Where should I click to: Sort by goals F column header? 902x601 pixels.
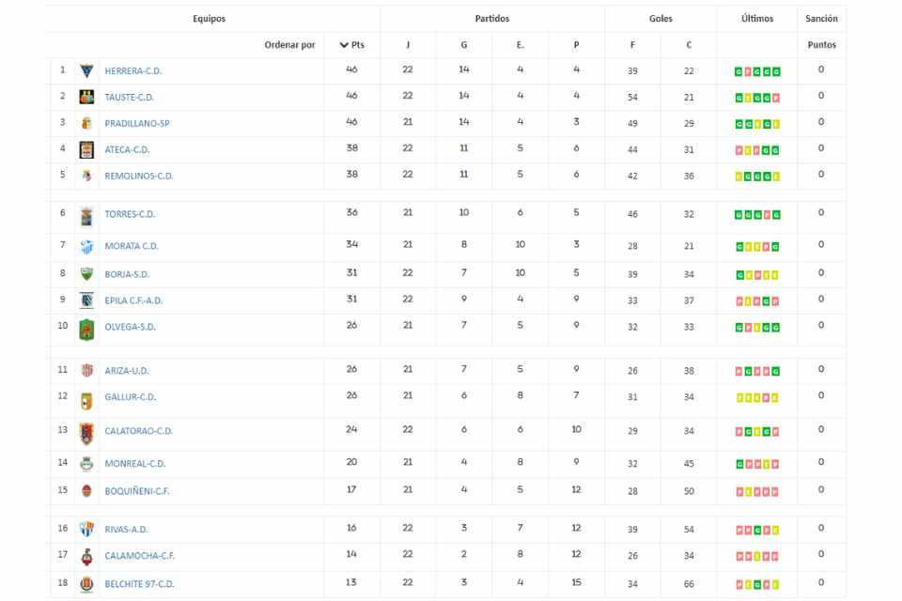click(x=632, y=45)
